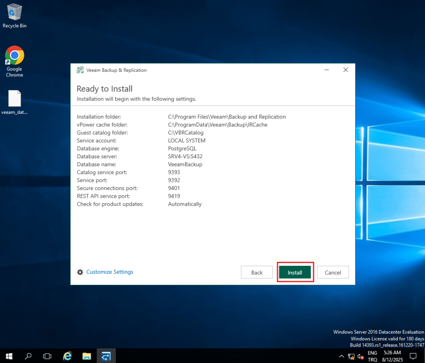The width and height of the screenshot is (425, 363).
Task: Launch Internet Explorer from taskbar
Action: [67, 356]
